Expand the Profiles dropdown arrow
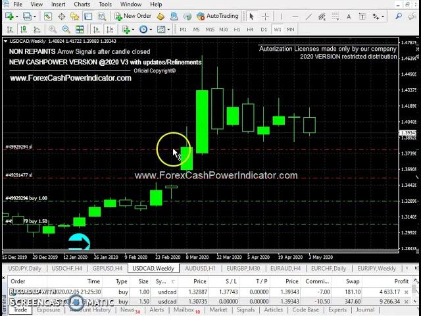421x316 pixels. coord(35,16)
